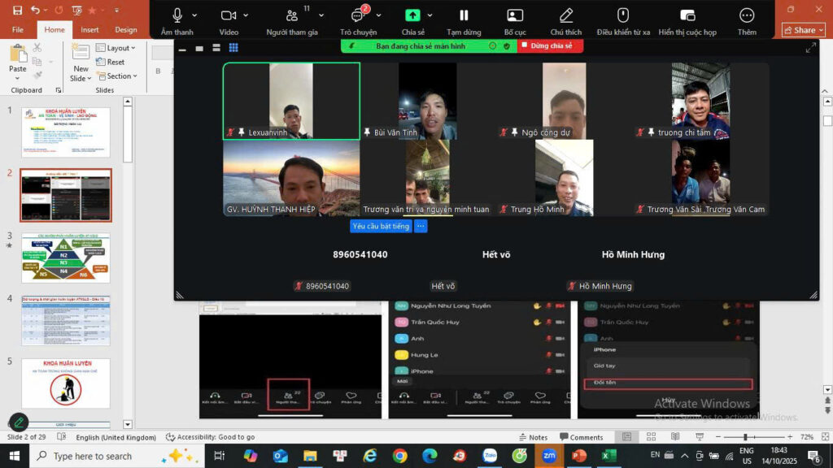Toggle the Zoom camera (Video)
The height and width of the screenshot is (468, 833).
click(x=229, y=15)
